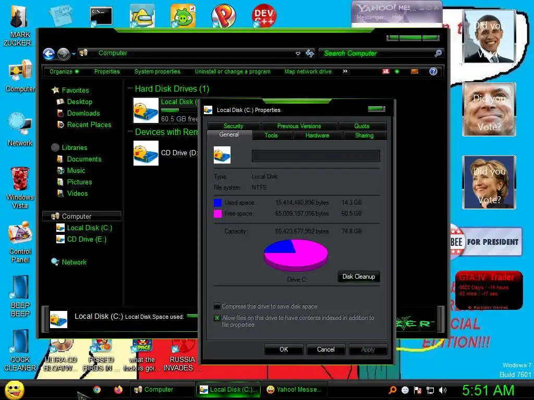Switch to the Quota tab
This screenshot has height=400, width=534.
point(362,126)
